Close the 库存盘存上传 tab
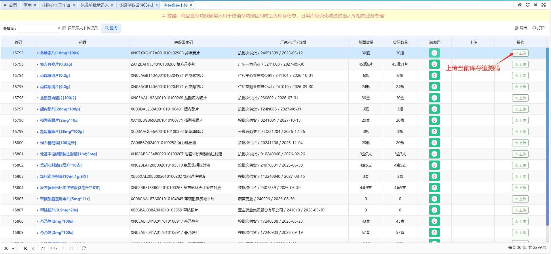Viewport: 551px width, 254px height. 191,5
